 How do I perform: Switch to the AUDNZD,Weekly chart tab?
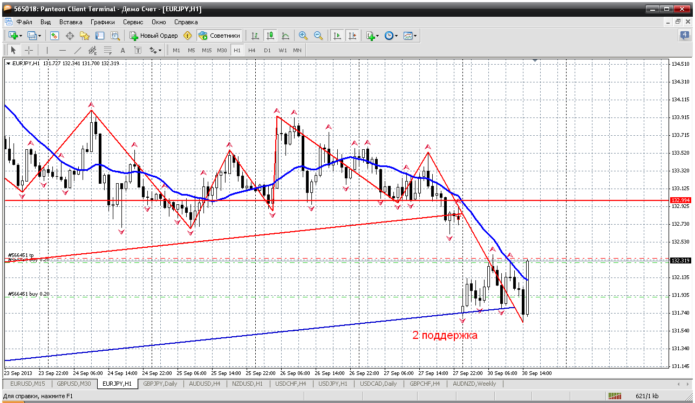pyautogui.click(x=475, y=384)
